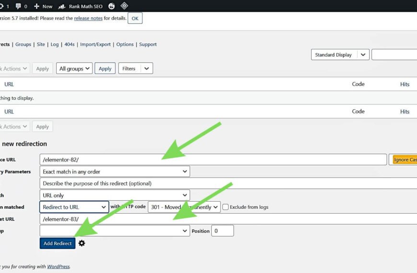
Task: Open the Bulk Actions dropdown above the table
Action: 14,68
